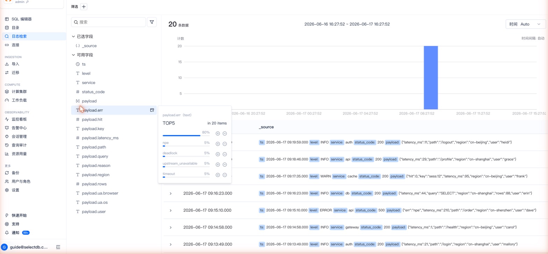Screen dimensions: 548x254
Task: Collapse the sidebar with the bottom icon
Action: point(58,247)
